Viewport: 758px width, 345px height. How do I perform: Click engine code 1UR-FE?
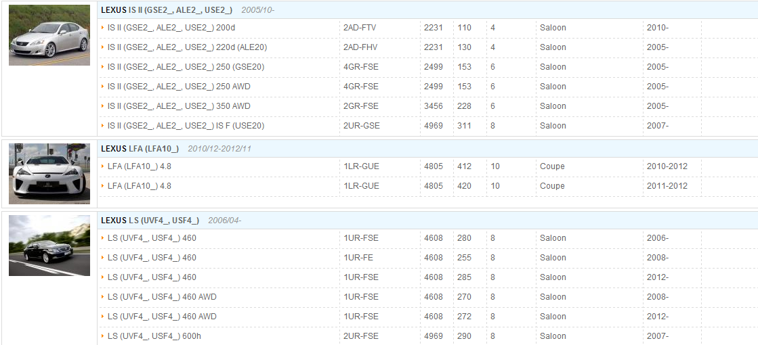click(x=358, y=258)
